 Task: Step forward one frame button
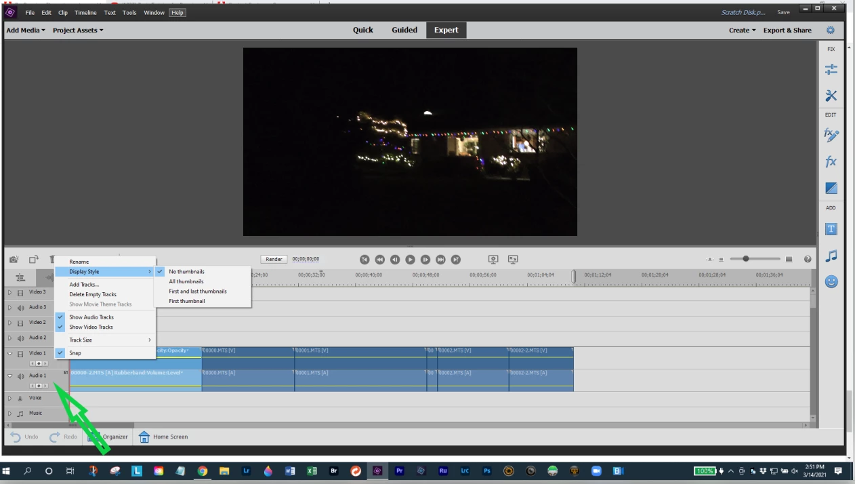[425, 260]
